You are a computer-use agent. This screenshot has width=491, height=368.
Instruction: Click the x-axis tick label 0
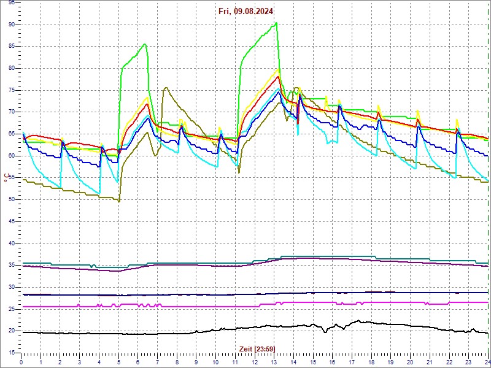tap(21, 362)
